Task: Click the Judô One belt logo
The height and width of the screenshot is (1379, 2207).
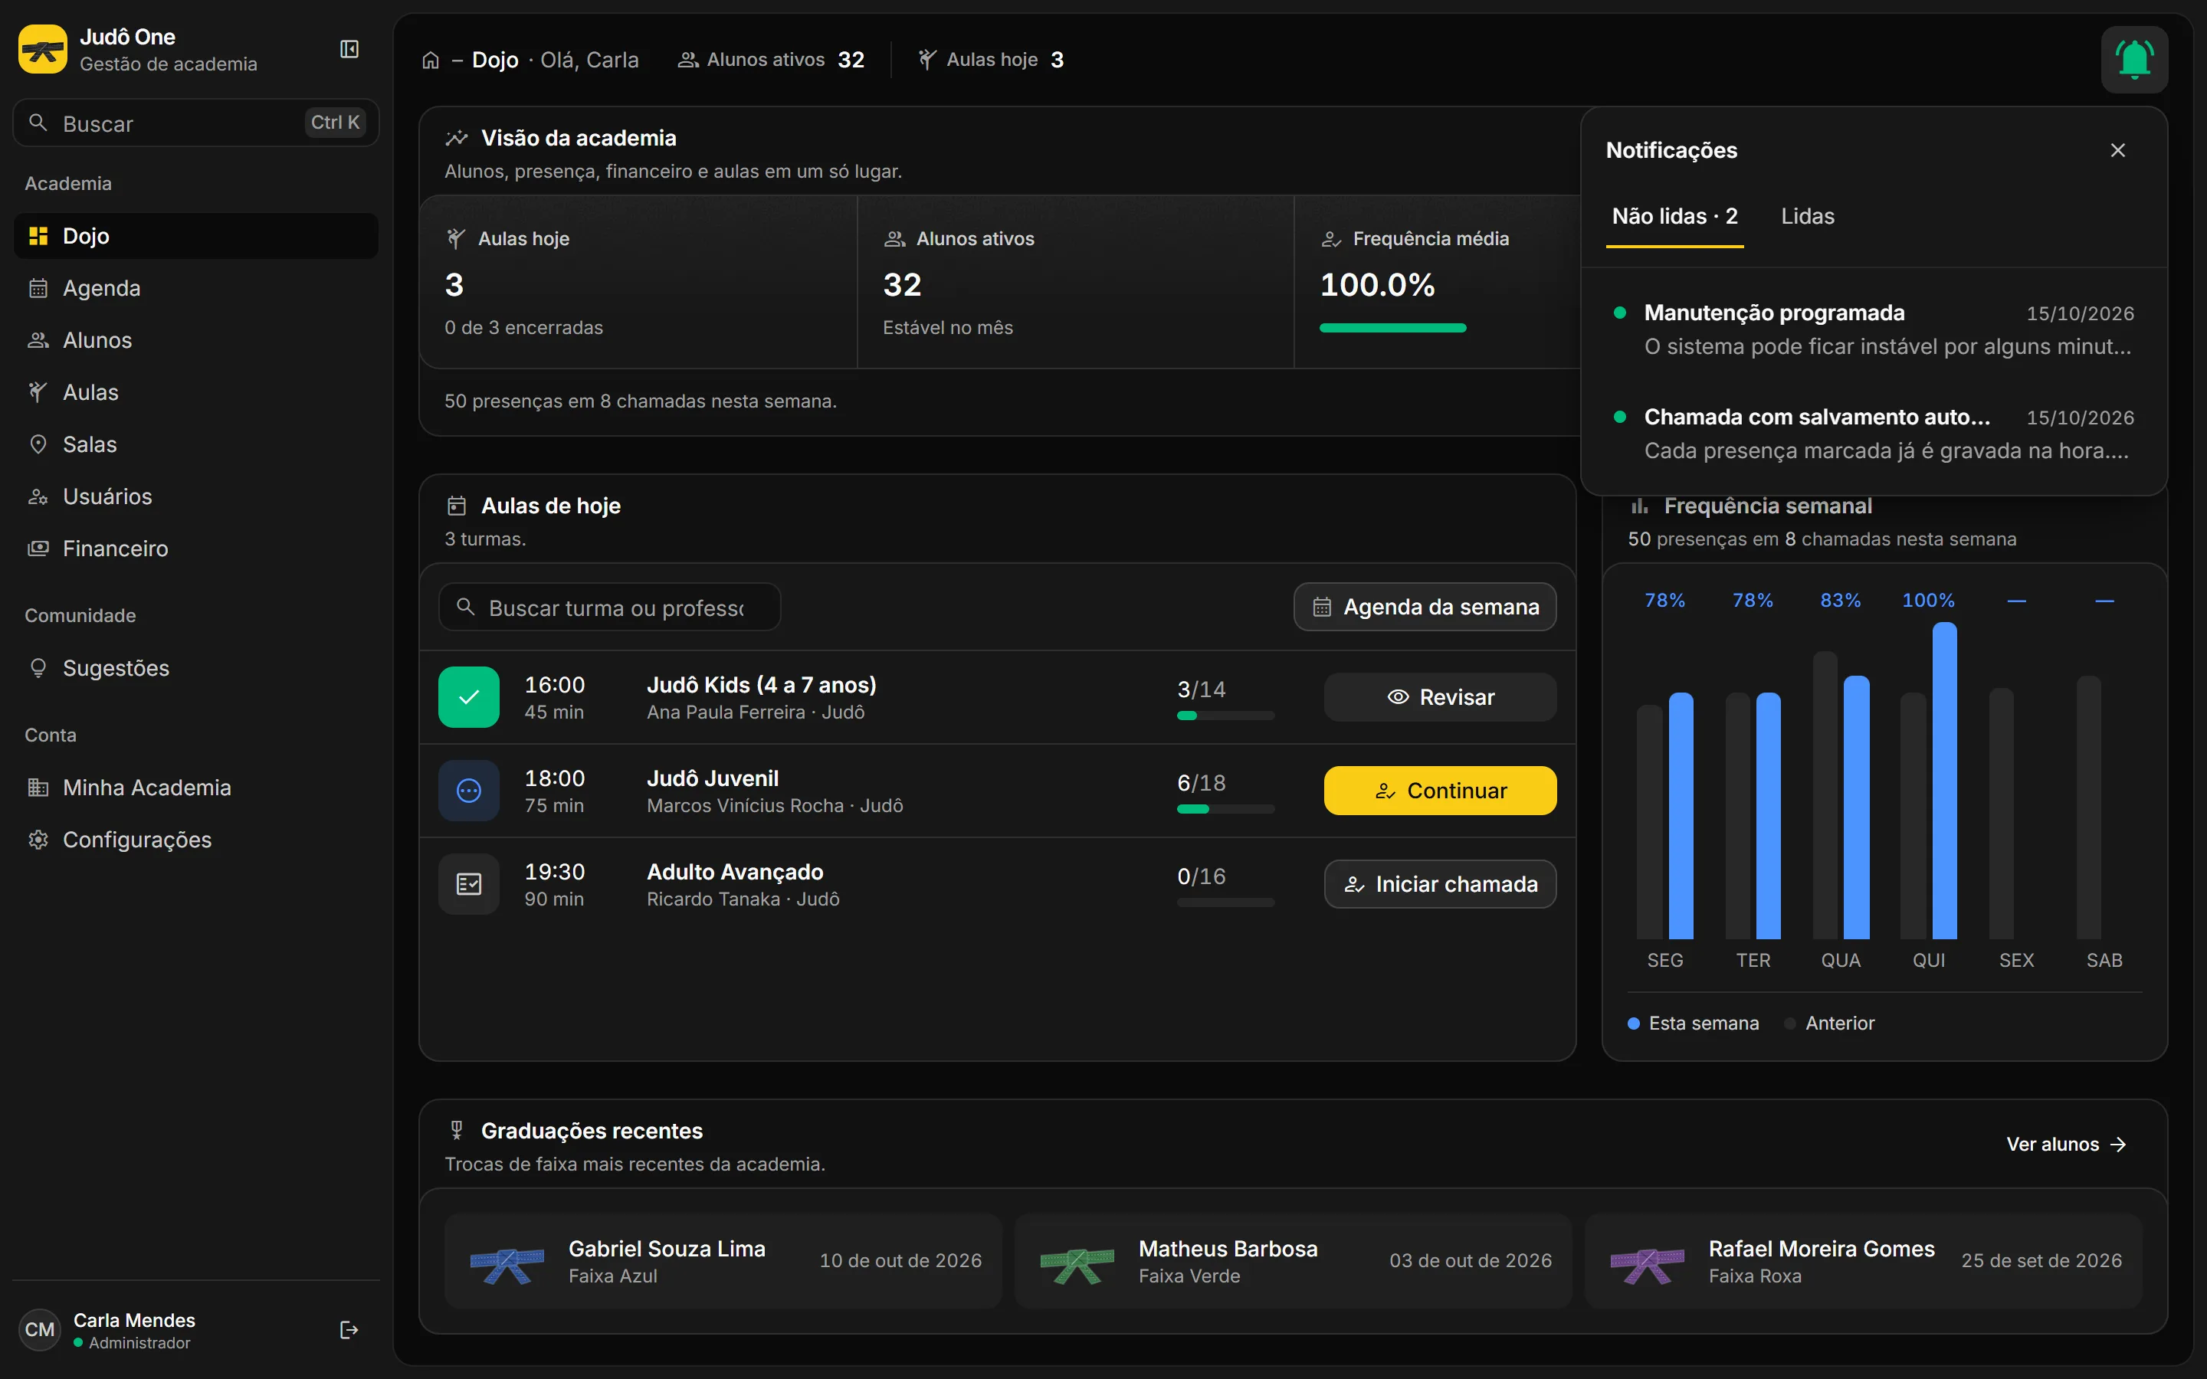Action: 42,49
